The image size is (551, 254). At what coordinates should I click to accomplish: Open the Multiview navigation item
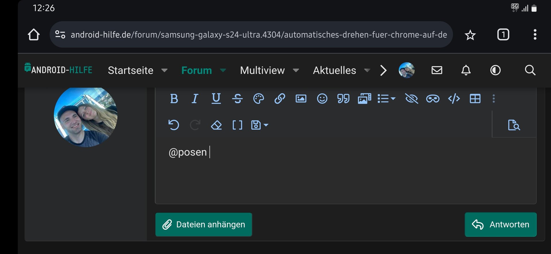(262, 70)
